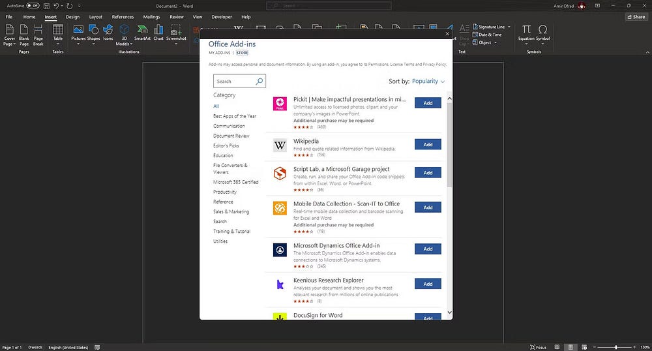Click the Share button
The height and width of the screenshot is (351, 652).
coord(636,17)
